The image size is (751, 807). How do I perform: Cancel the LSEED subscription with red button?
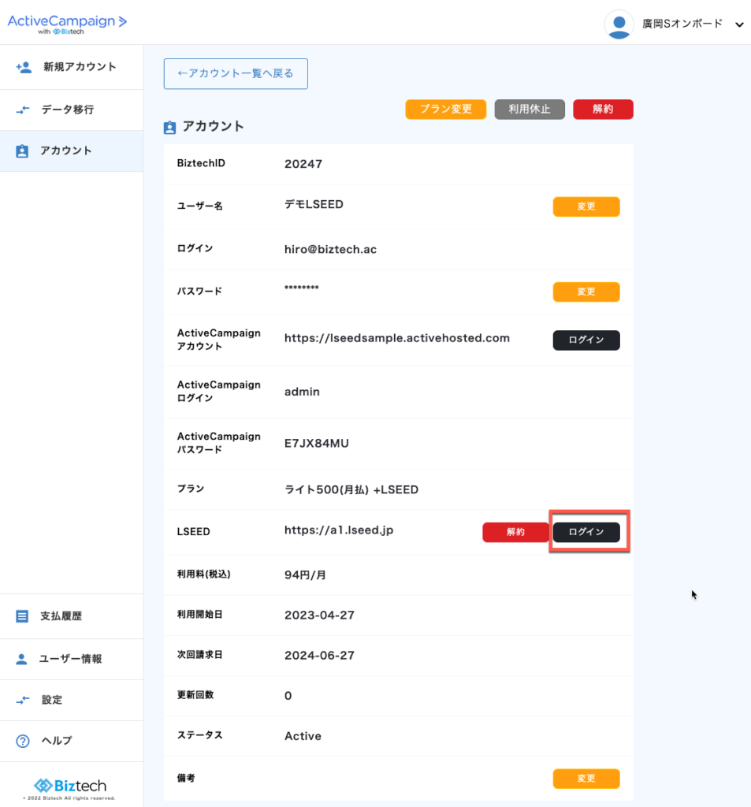point(515,533)
